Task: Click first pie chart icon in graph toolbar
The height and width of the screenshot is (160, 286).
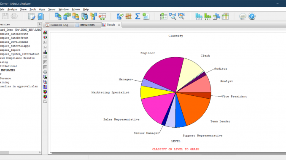Action: [45, 92]
